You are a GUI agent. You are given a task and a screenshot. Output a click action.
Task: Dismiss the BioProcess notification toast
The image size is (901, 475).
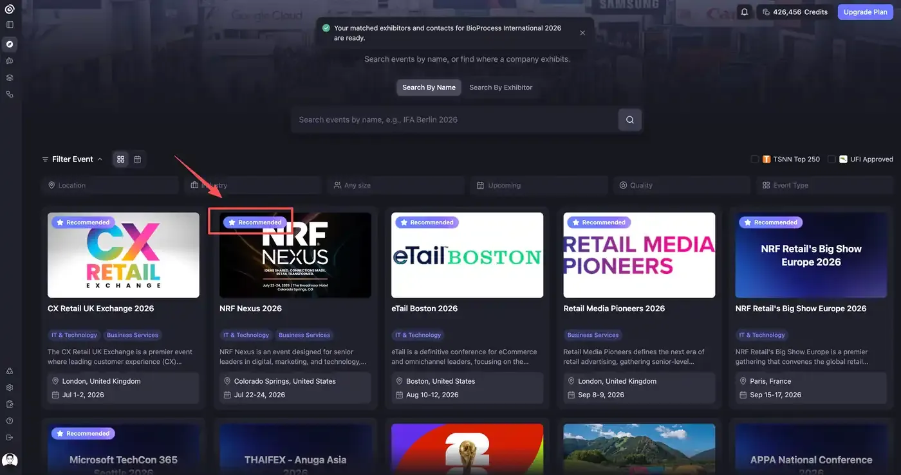pyautogui.click(x=582, y=33)
